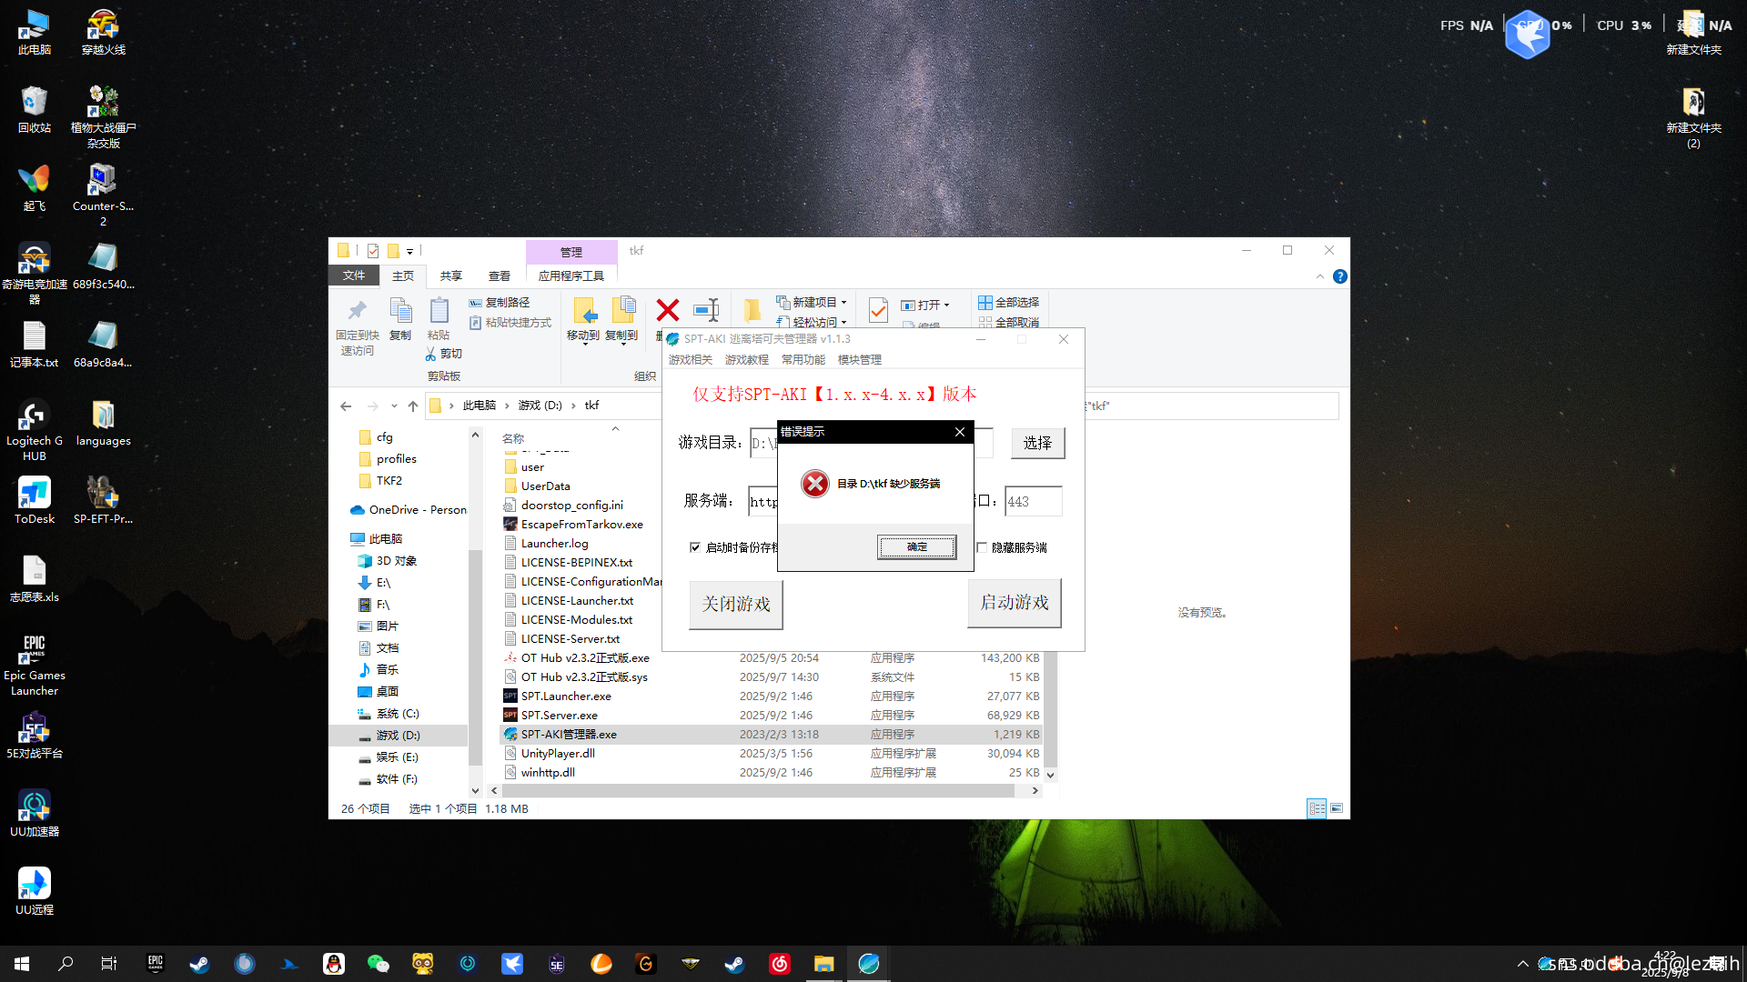1747x982 pixels.
Task: Select EscapeFromTarkov.exe file
Action: [582, 525]
